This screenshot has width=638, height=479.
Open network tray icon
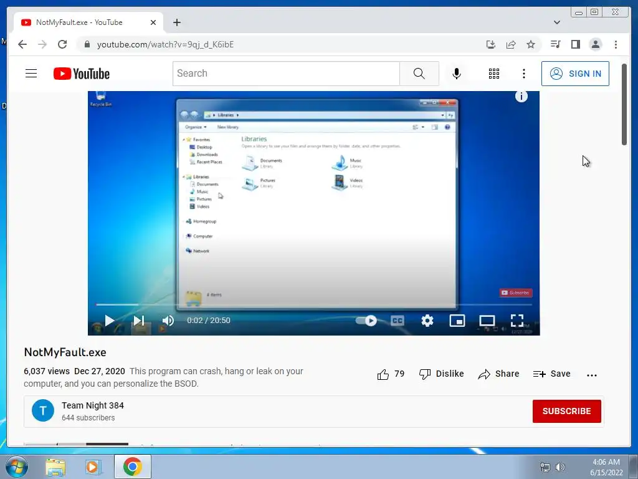click(x=545, y=467)
